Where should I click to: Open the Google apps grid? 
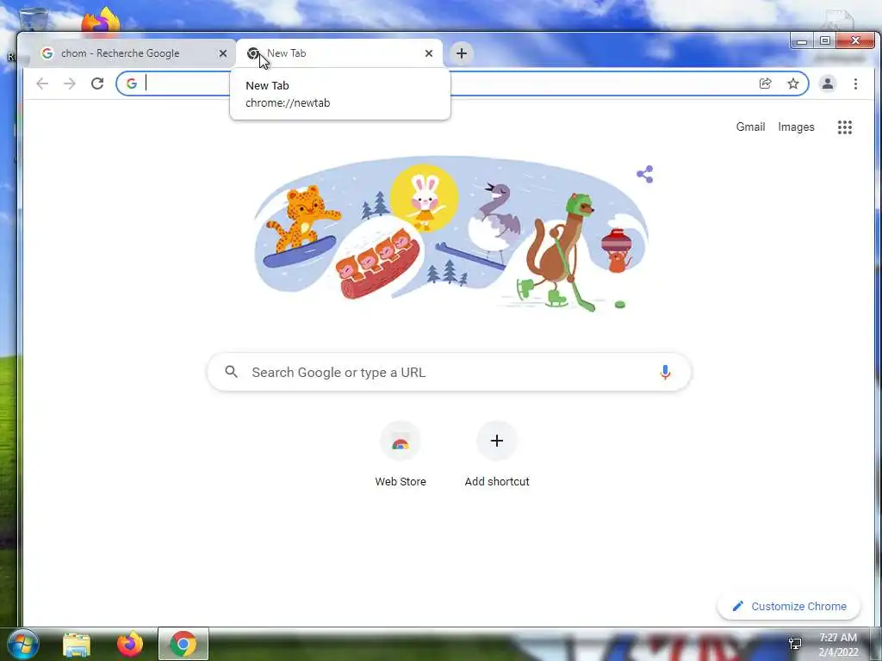coord(845,127)
